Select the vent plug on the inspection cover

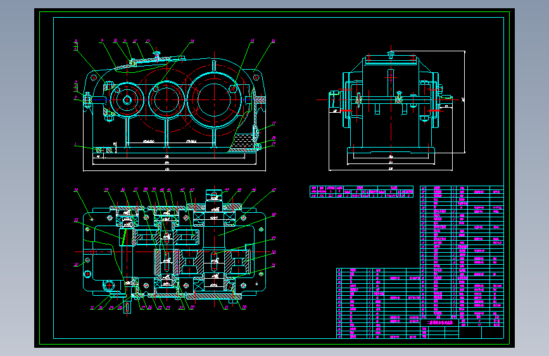157,54
